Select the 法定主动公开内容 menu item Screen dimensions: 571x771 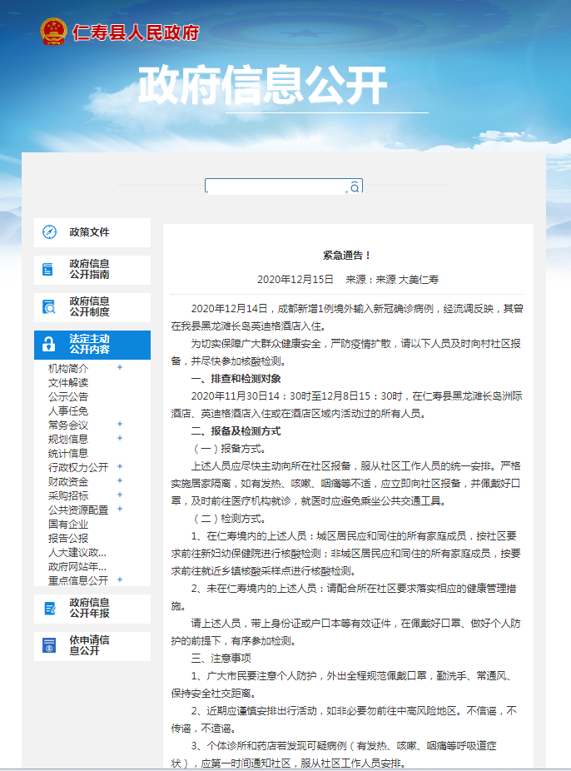point(92,345)
